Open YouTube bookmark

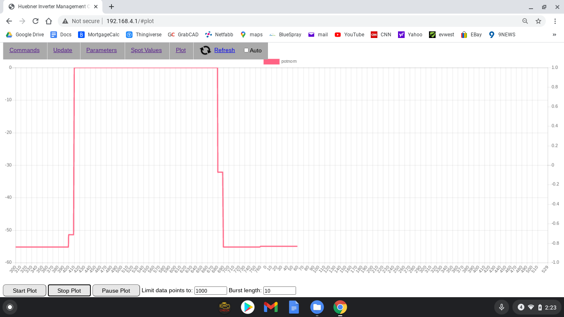point(349,35)
